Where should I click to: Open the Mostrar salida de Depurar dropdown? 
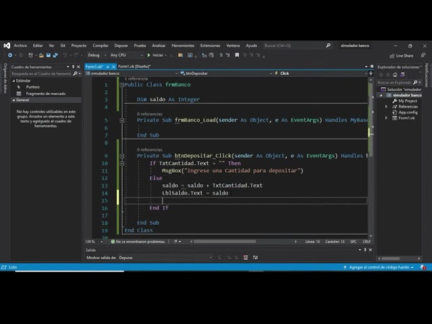(165, 258)
